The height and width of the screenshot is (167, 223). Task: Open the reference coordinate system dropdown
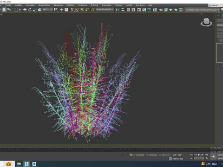[48, 10]
